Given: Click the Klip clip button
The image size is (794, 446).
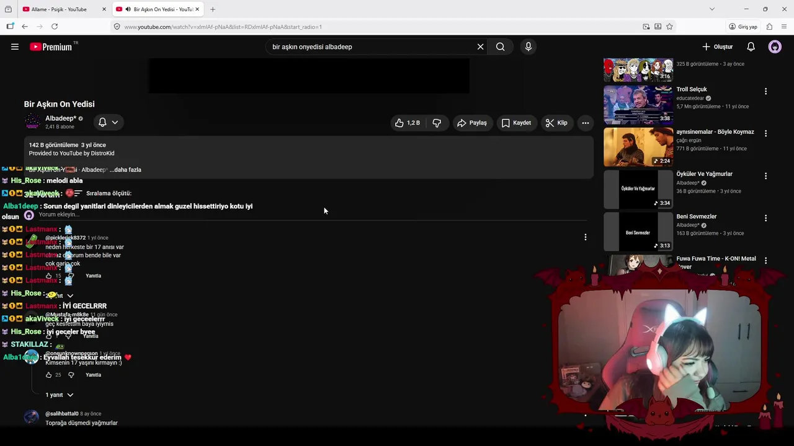Looking at the screenshot, I should point(556,123).
